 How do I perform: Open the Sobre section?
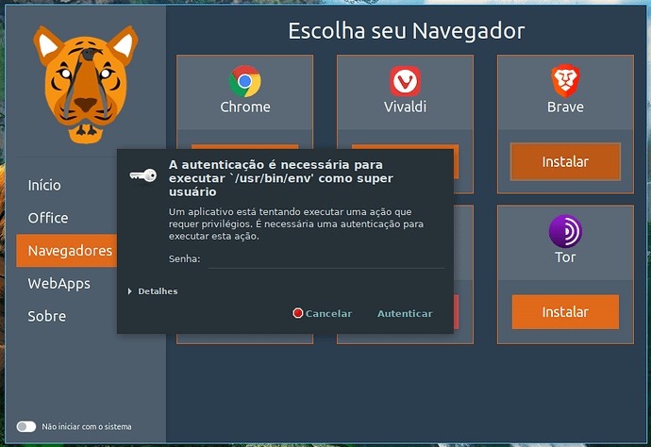tap(46, 316)
